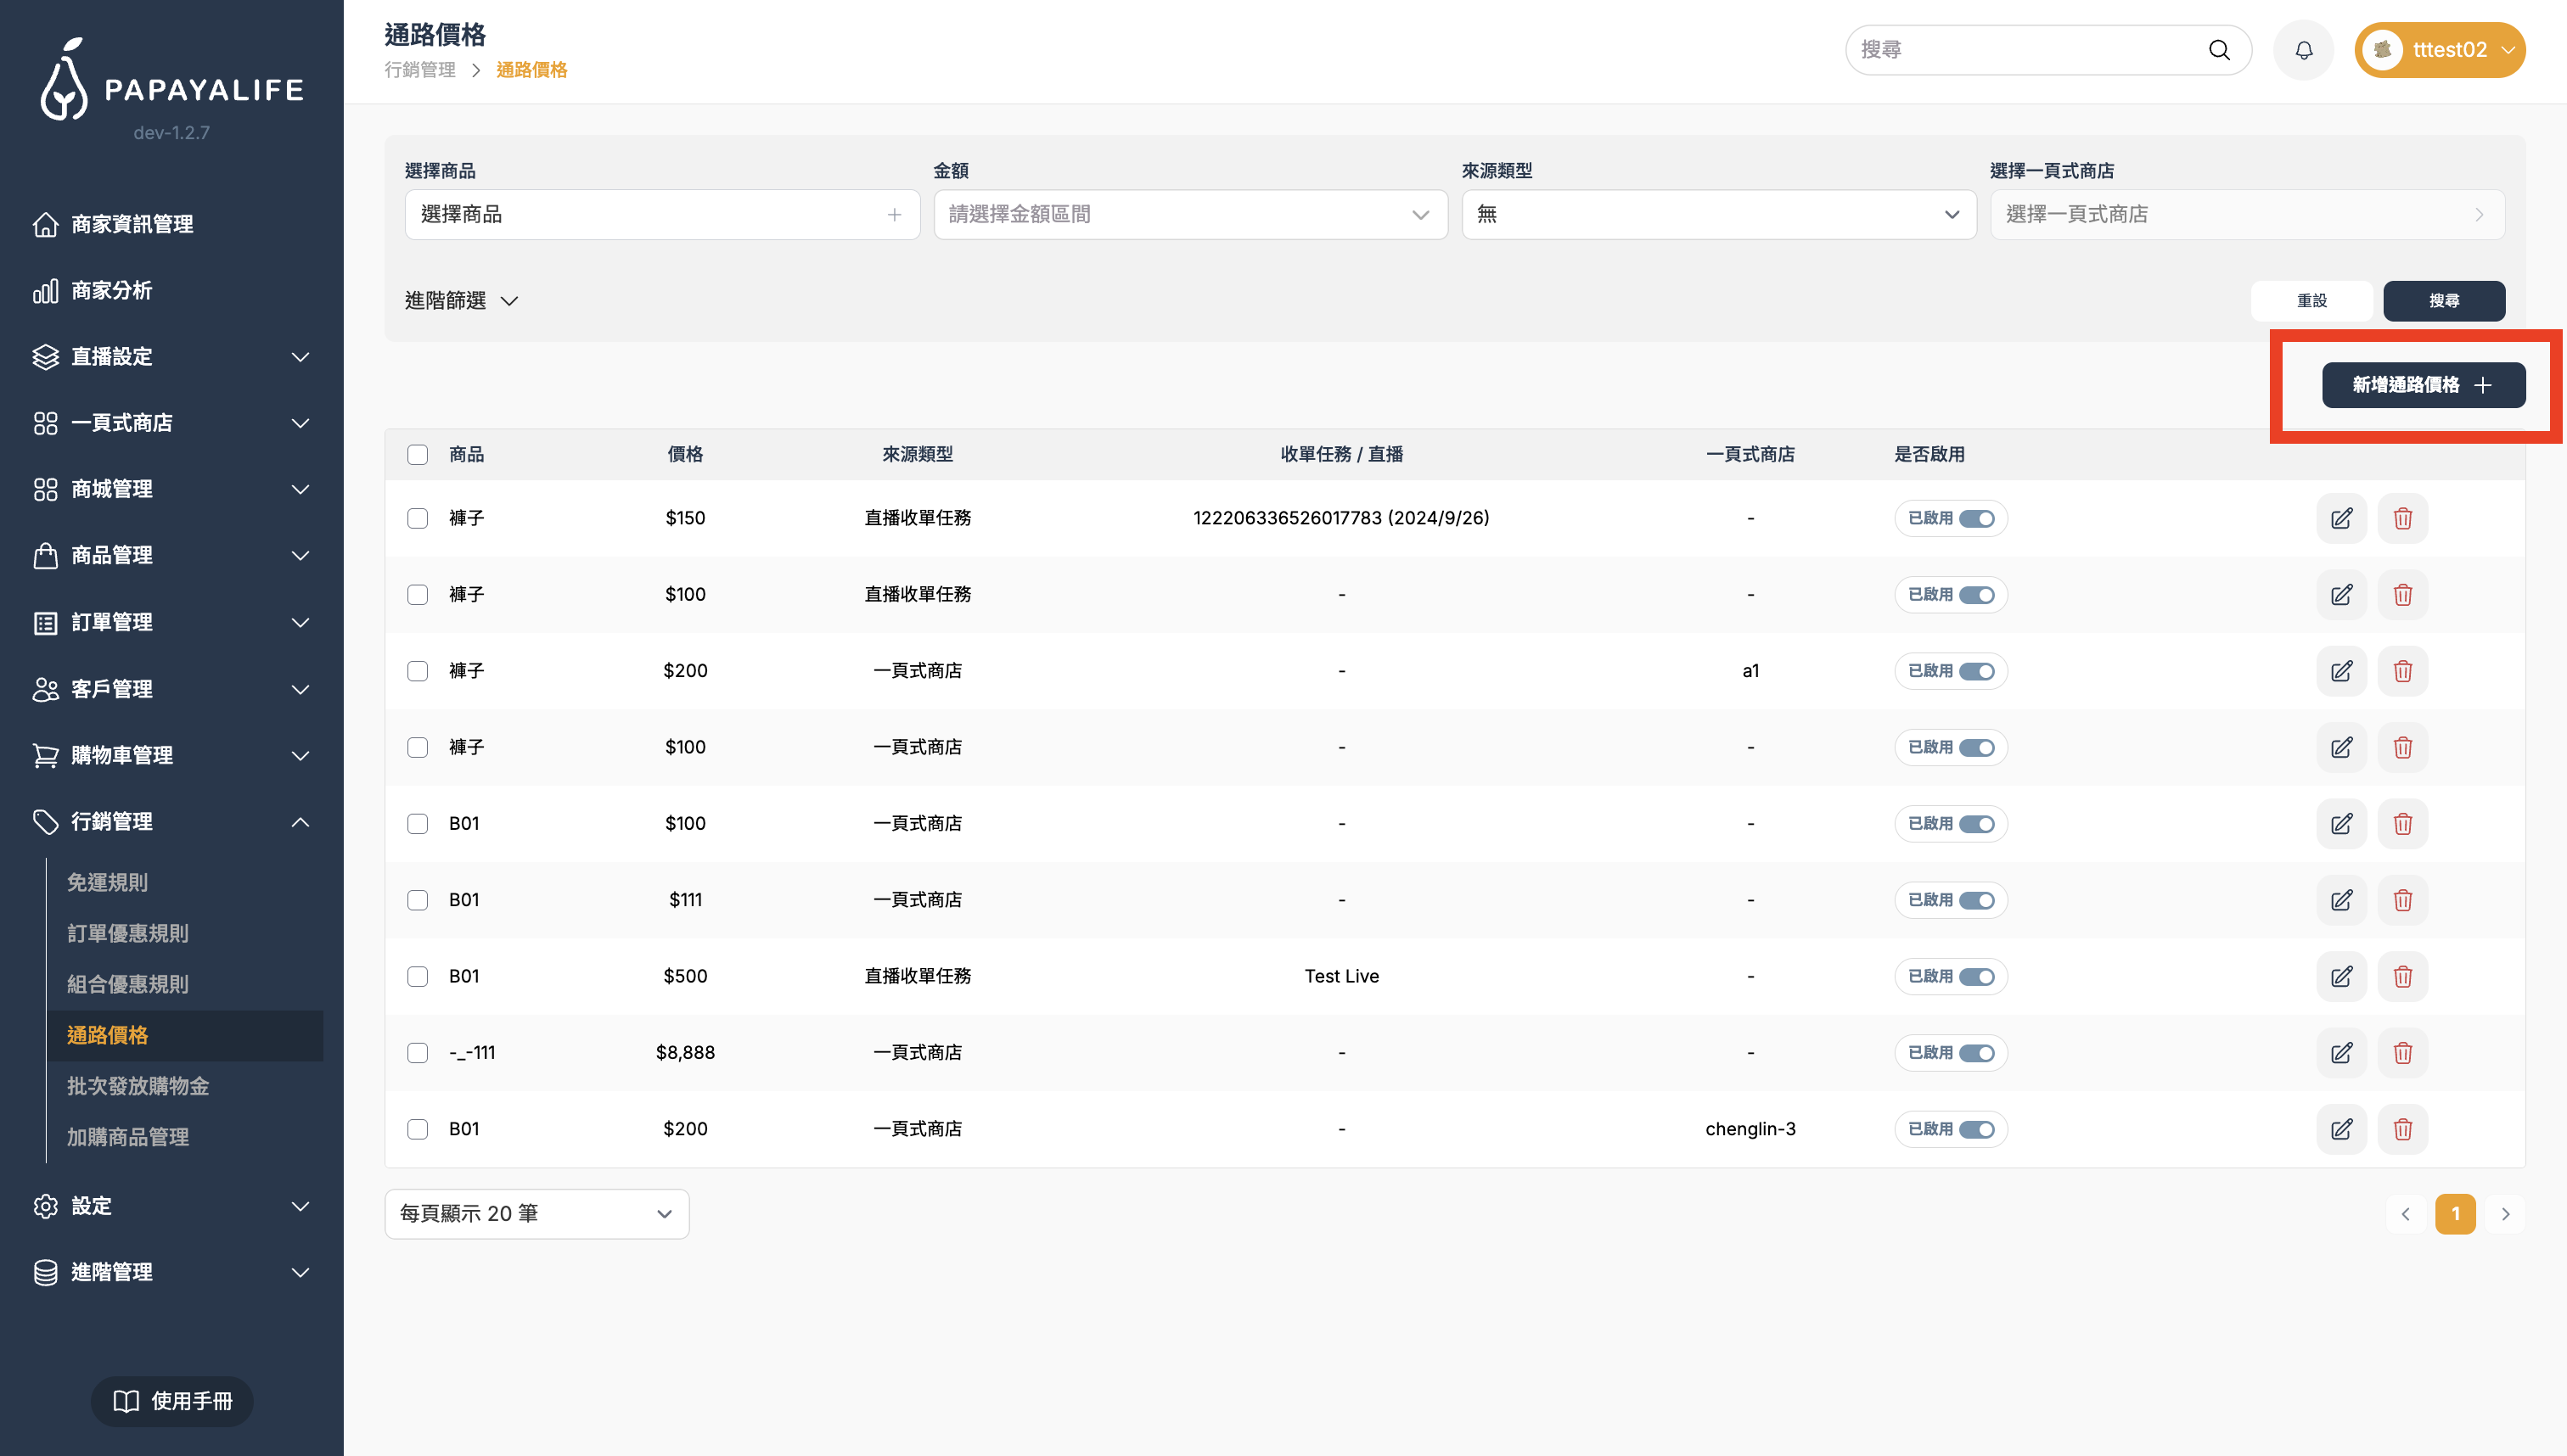This screenshot has width=2567, height=1456.
Task: Expand the 進階篩選 advanced filter
Action: [x=461, y=301]
